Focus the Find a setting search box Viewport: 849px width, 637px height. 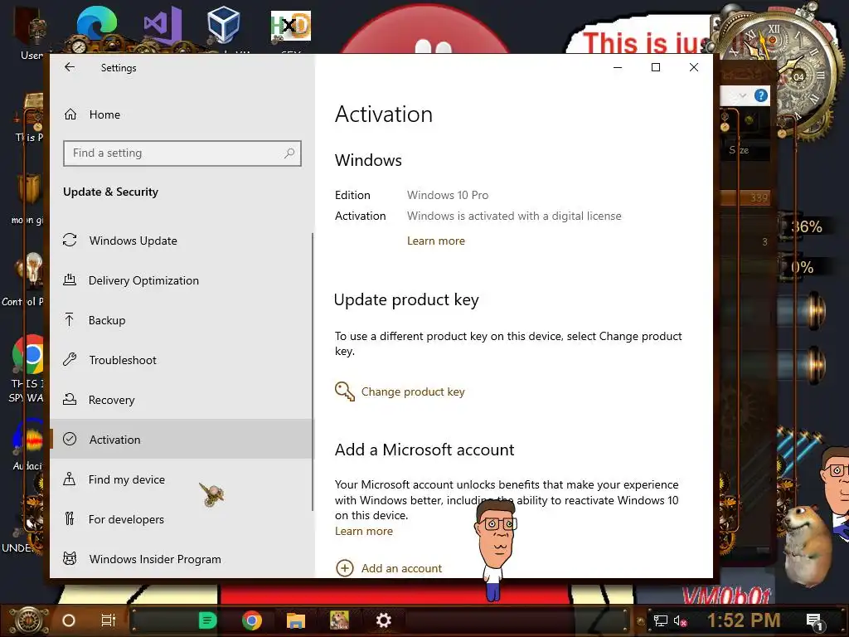point(182,153)
